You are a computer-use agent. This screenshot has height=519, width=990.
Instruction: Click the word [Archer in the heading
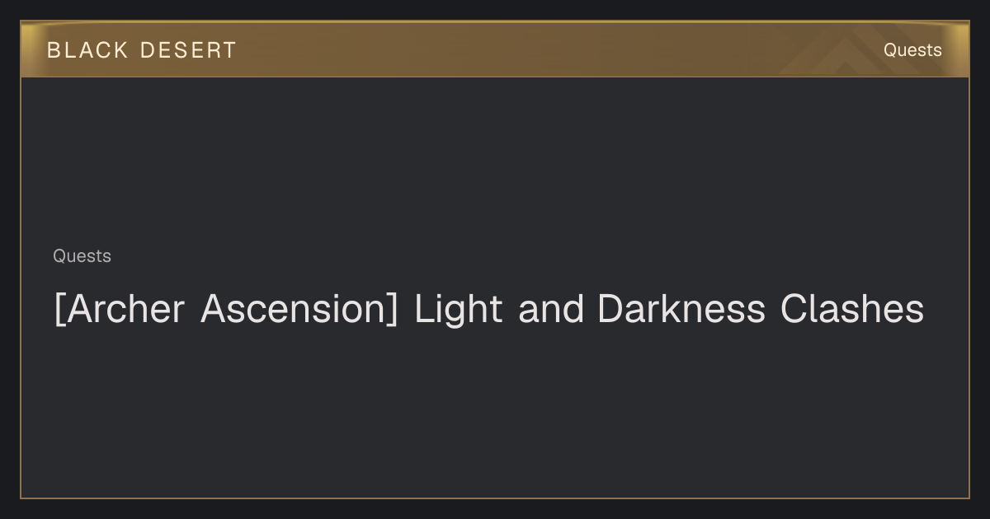point(120,310)
